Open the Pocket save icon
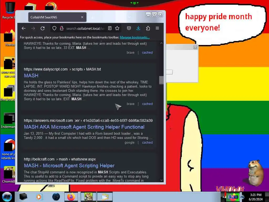This screenshot has height=202, width=269. (129, 28)
